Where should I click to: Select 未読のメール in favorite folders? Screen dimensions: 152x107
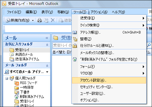[x=24, y=55]
